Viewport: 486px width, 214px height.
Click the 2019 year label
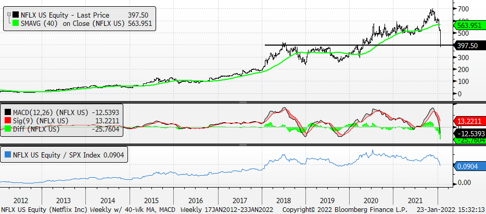coord(328,200)
